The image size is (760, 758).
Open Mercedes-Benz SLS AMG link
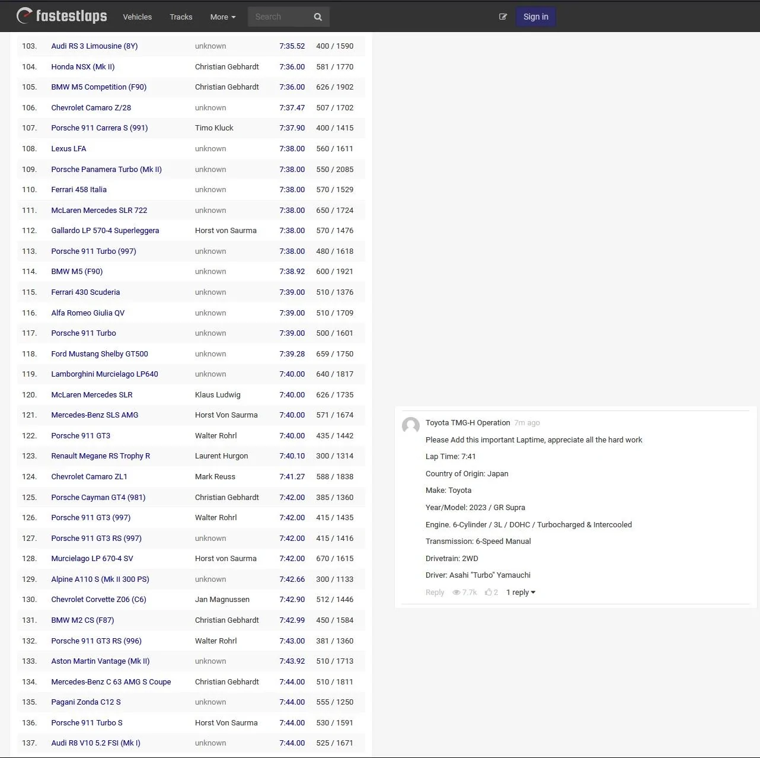(95, 415)
